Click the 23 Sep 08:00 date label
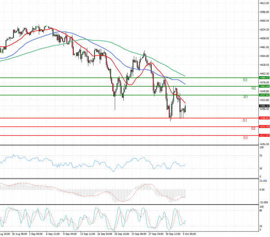This screenshot has height=237, width=270. tap(139, 234)
